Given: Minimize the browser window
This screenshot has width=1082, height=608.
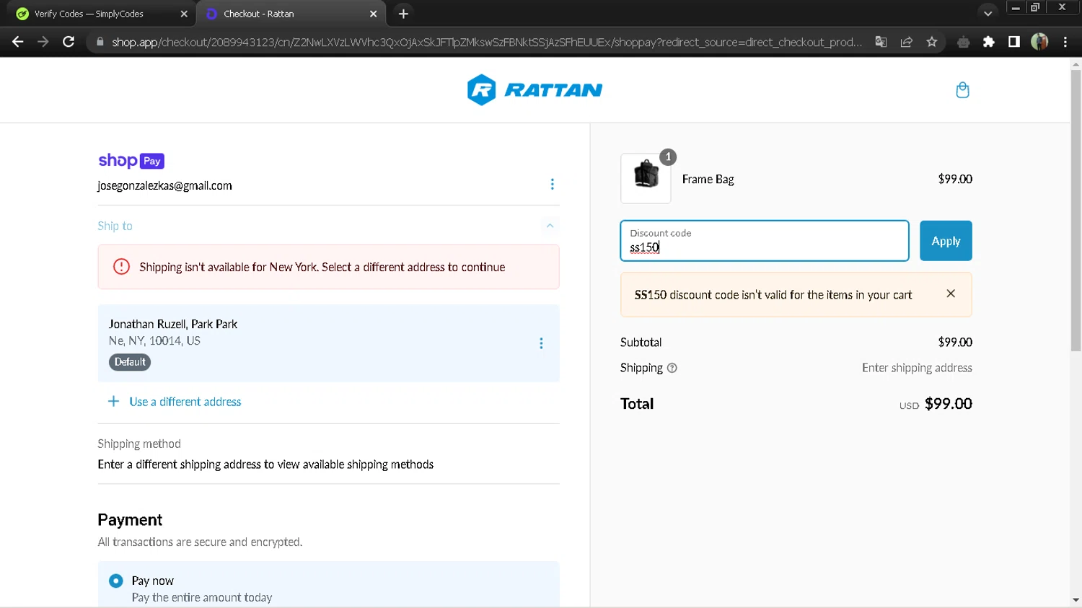Looking at the screenshot, I should (1015, 8).
